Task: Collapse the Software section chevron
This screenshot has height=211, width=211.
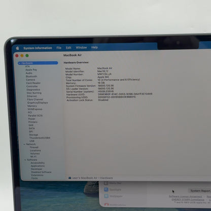Action: [x=25, y=160]
